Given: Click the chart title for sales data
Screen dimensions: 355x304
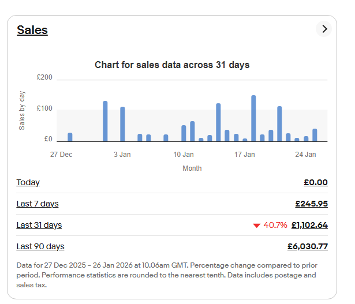Looking at the screenshot, I should pos(172,65).
